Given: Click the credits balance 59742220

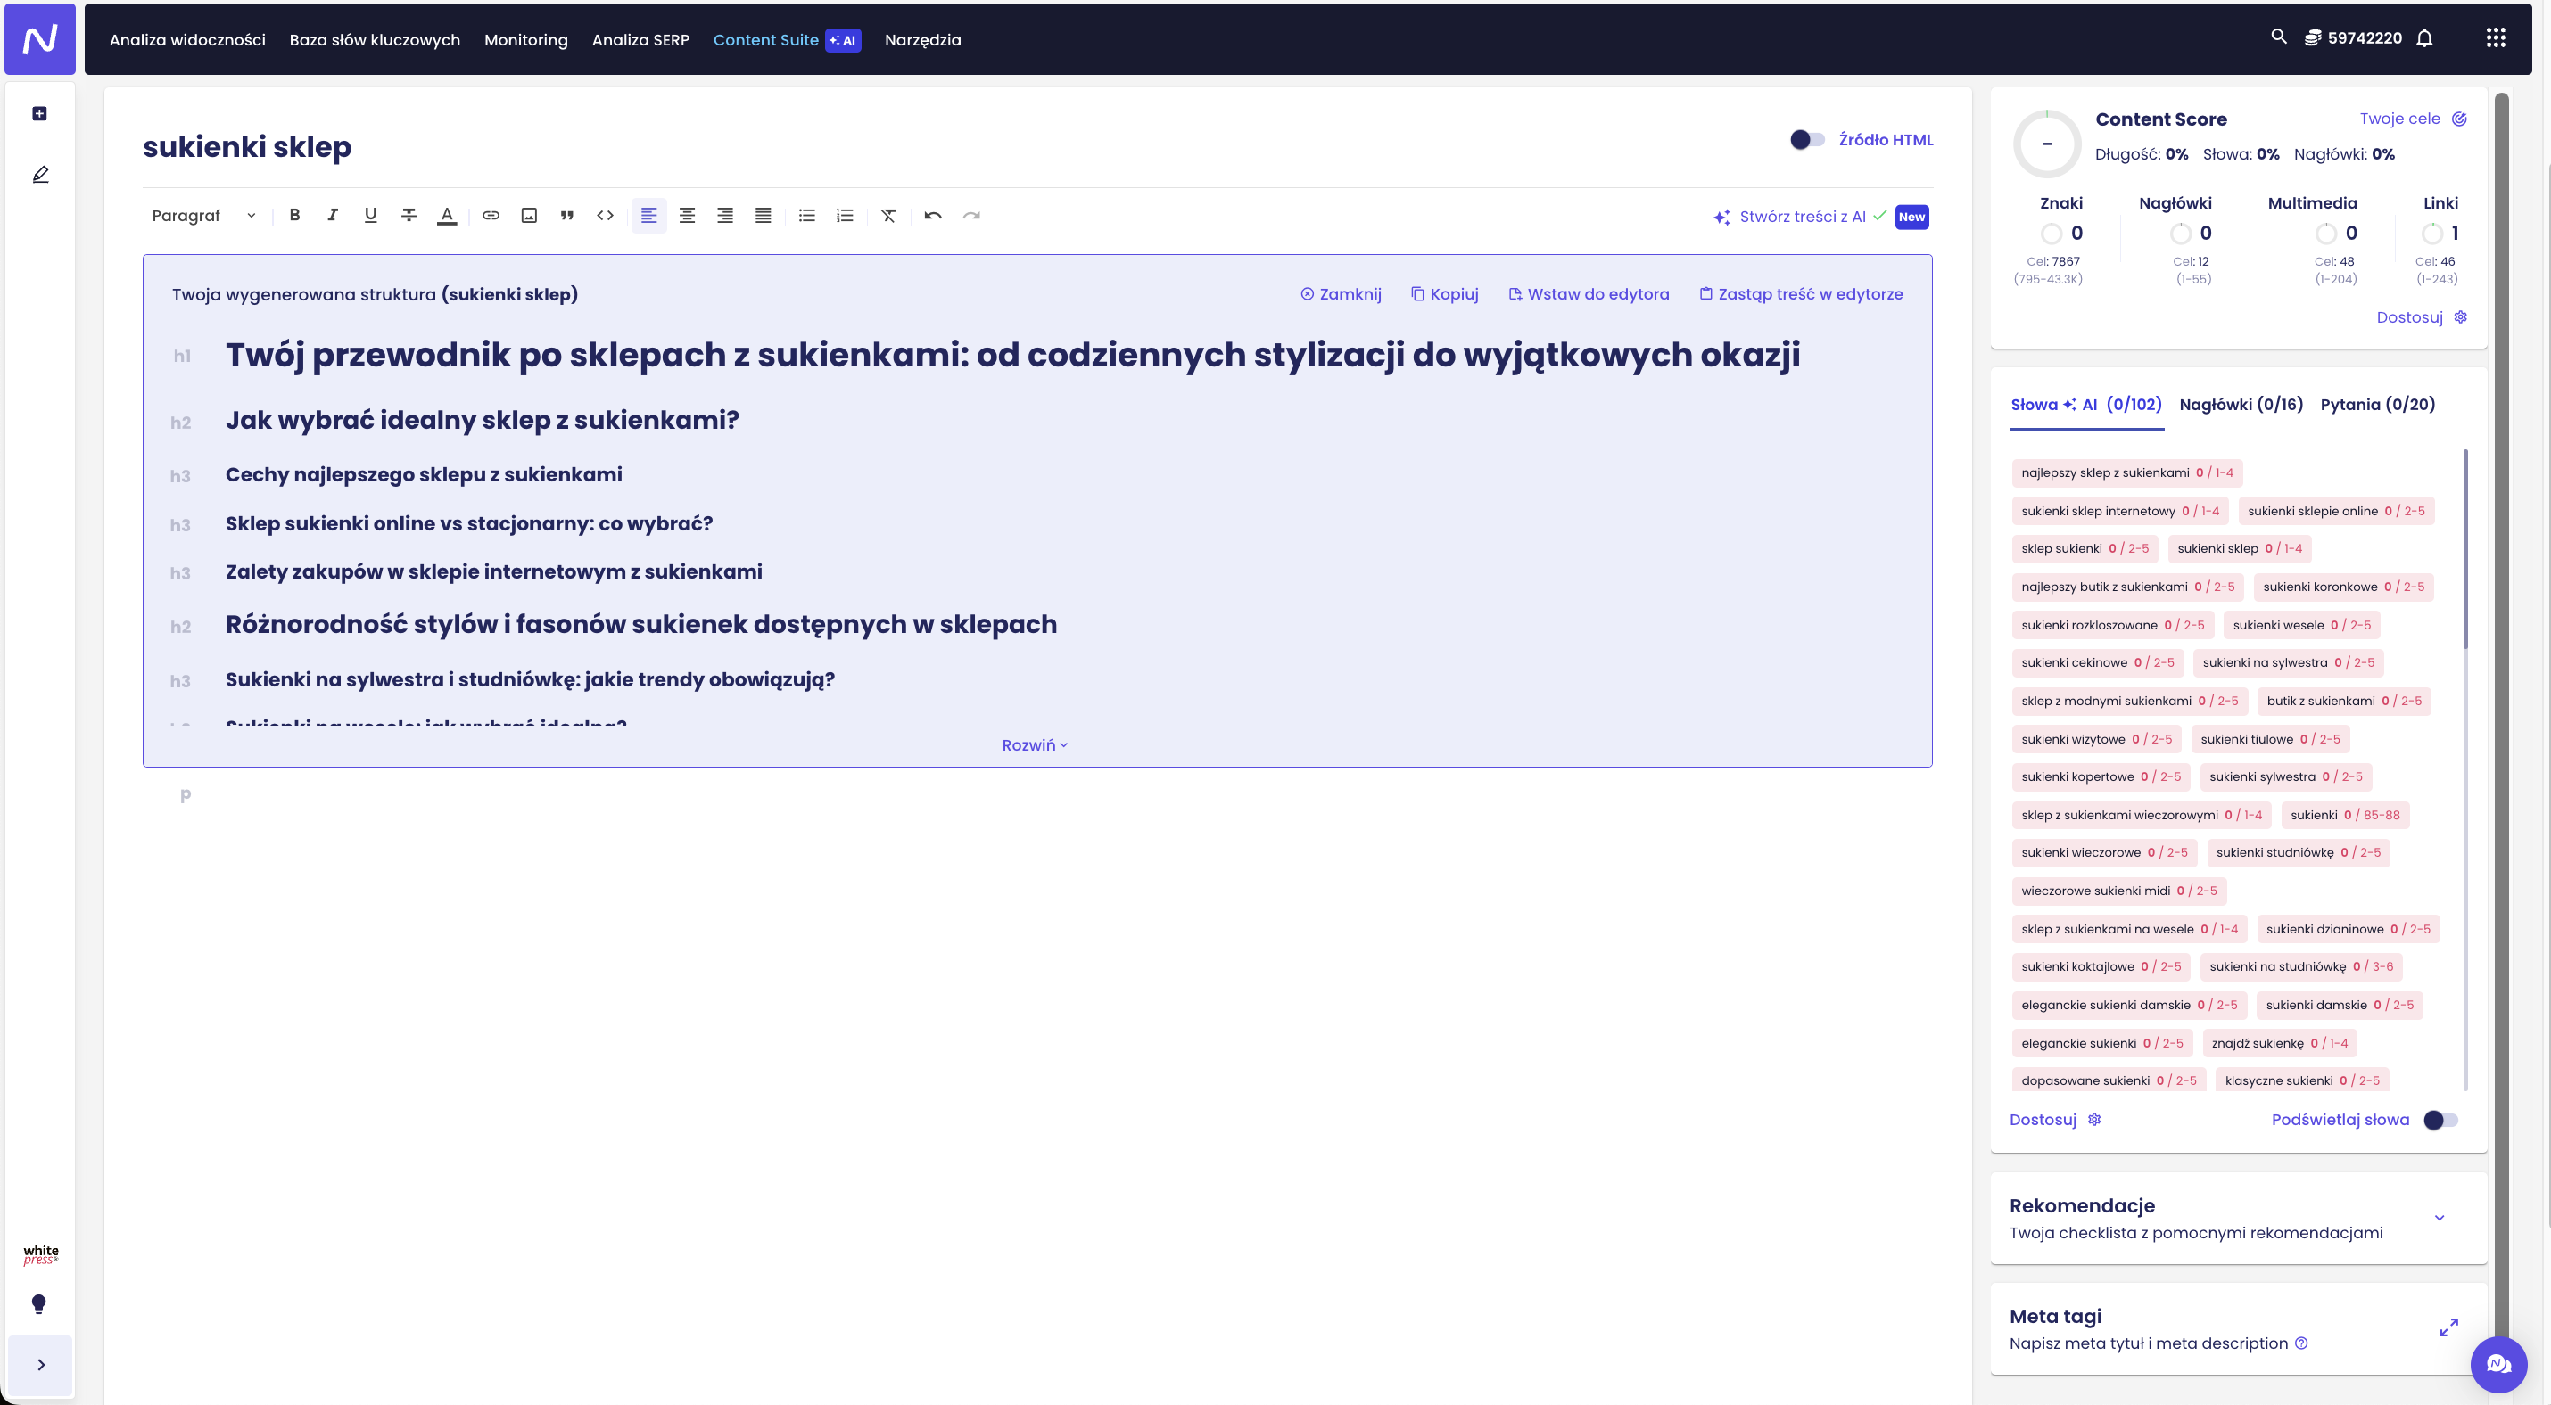Looking at the screenshot, I should coord(2352,37).
